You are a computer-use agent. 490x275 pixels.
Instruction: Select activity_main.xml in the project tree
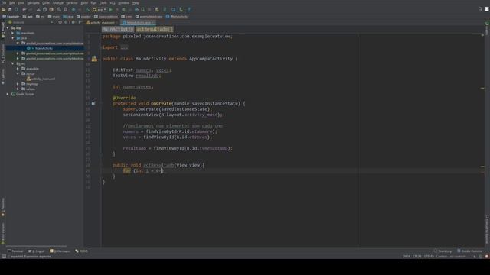(41, 79)
